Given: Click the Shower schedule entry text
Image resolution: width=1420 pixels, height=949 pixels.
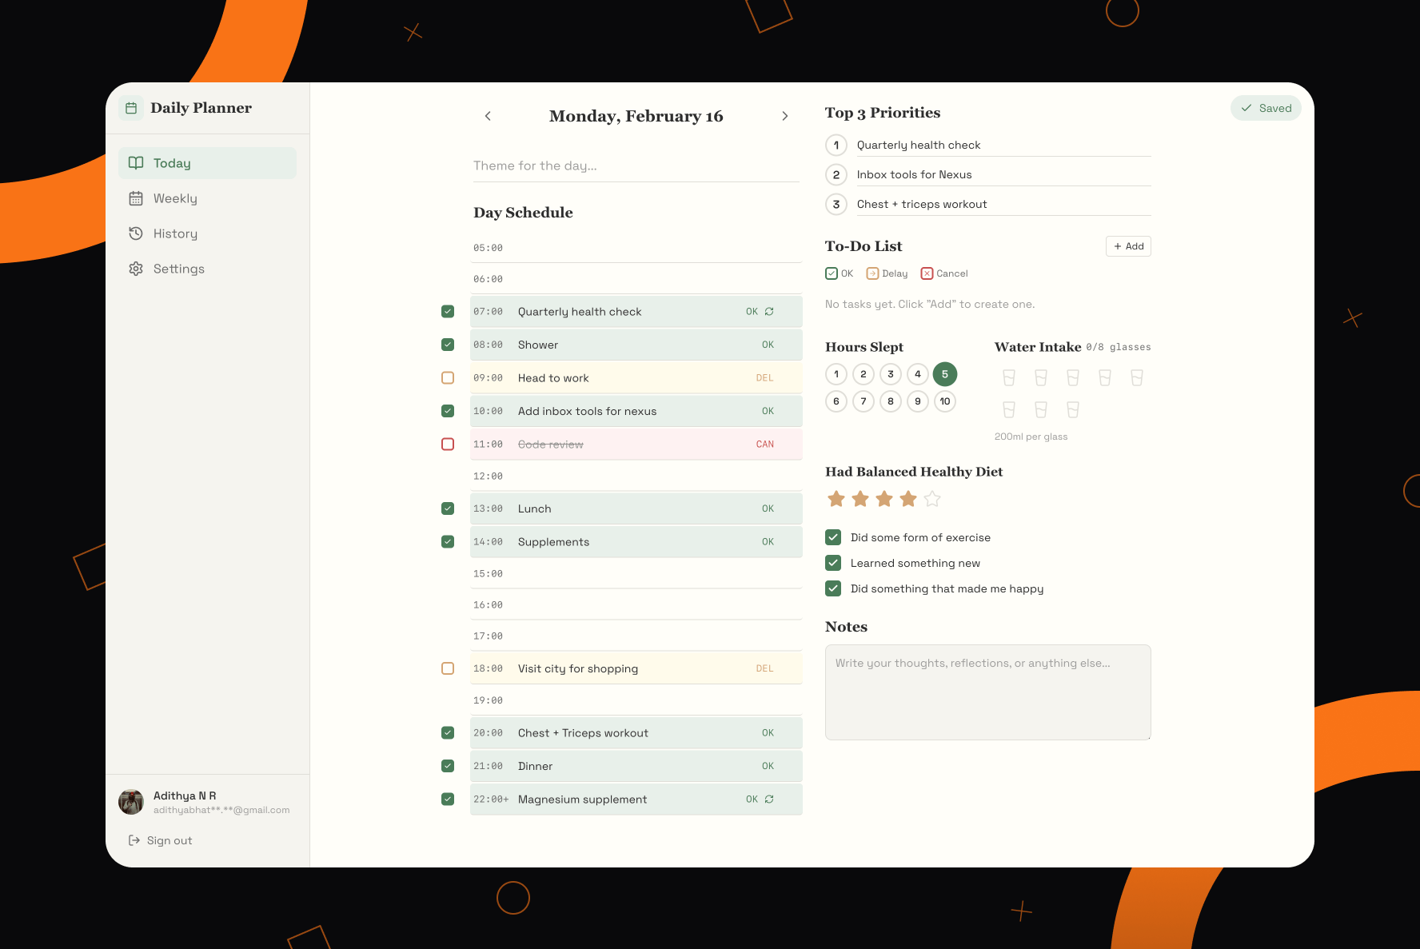Looking at the screenshot, I should (x=538, y=345).
